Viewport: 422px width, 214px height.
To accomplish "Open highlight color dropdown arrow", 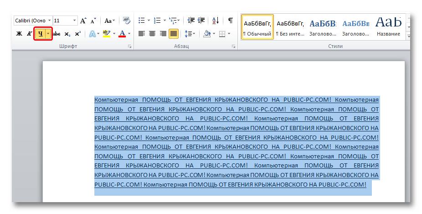I will 114,34.
